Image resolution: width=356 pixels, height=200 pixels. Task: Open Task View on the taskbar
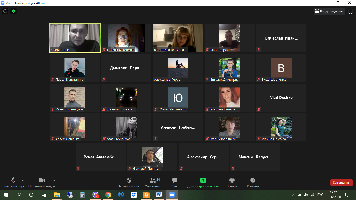(44, 195)
